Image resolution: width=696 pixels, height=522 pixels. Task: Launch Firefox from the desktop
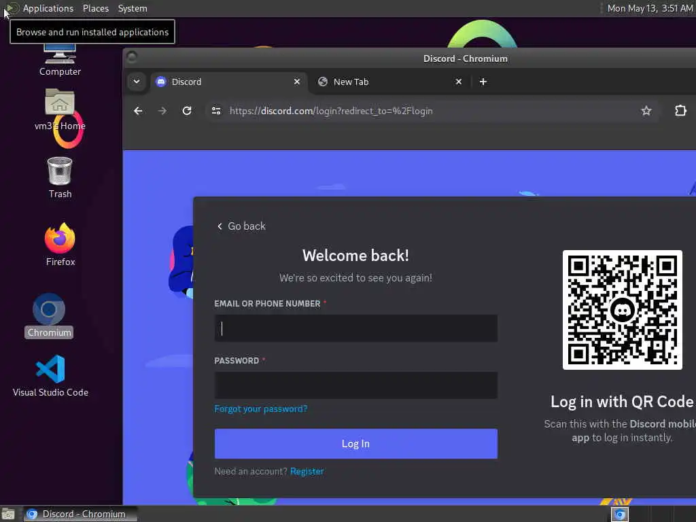point(60,245)
